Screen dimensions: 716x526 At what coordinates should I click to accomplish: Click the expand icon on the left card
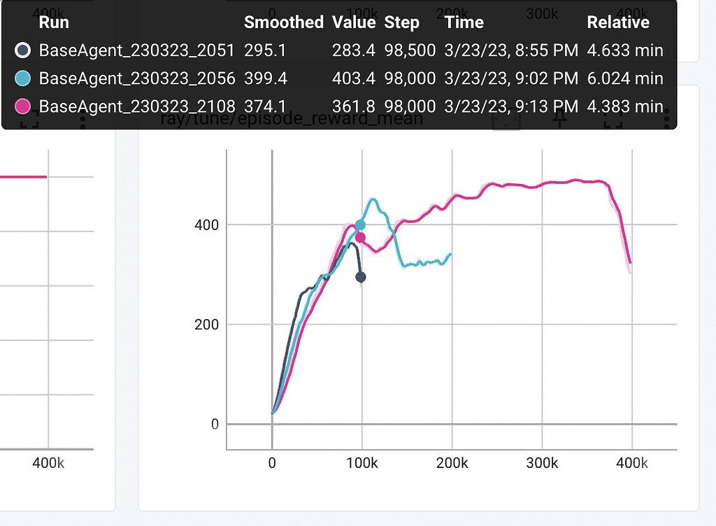(29, 125)
